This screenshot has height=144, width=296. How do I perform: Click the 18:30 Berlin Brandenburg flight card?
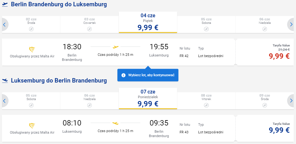119,52
